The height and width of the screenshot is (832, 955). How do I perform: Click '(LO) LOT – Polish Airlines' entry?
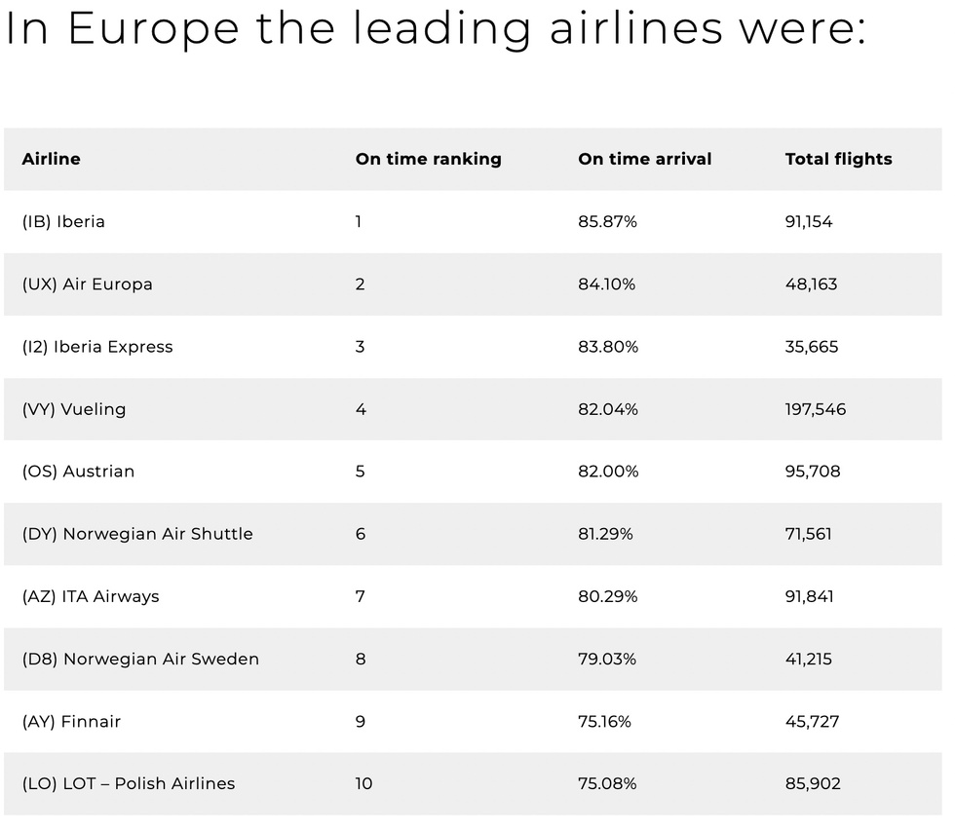[x=128, y=784]
